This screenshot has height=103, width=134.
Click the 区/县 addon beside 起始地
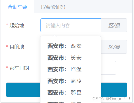point(114,25)
